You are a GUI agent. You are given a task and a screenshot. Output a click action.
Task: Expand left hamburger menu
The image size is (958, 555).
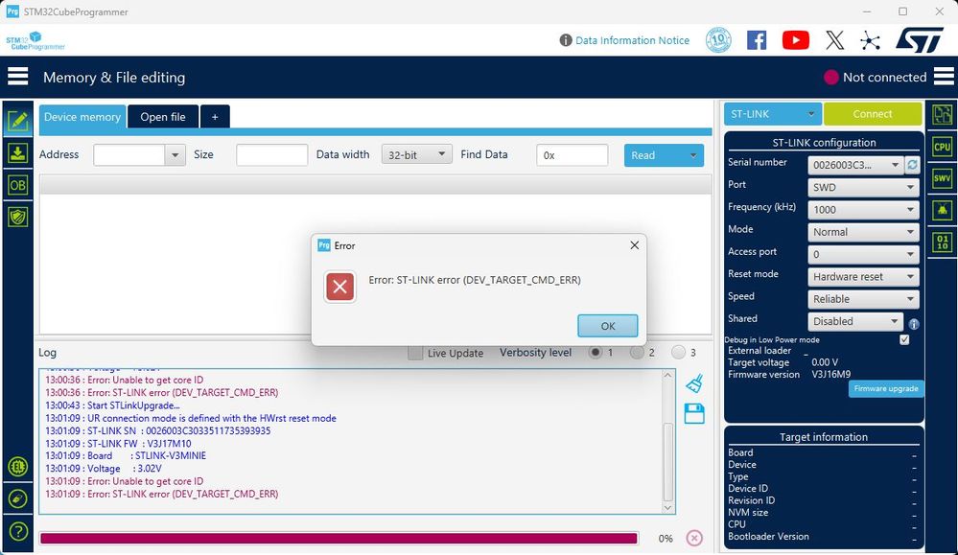[17, 77]
